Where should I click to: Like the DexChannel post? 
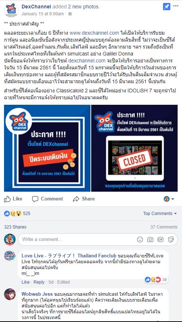(13, 199)
